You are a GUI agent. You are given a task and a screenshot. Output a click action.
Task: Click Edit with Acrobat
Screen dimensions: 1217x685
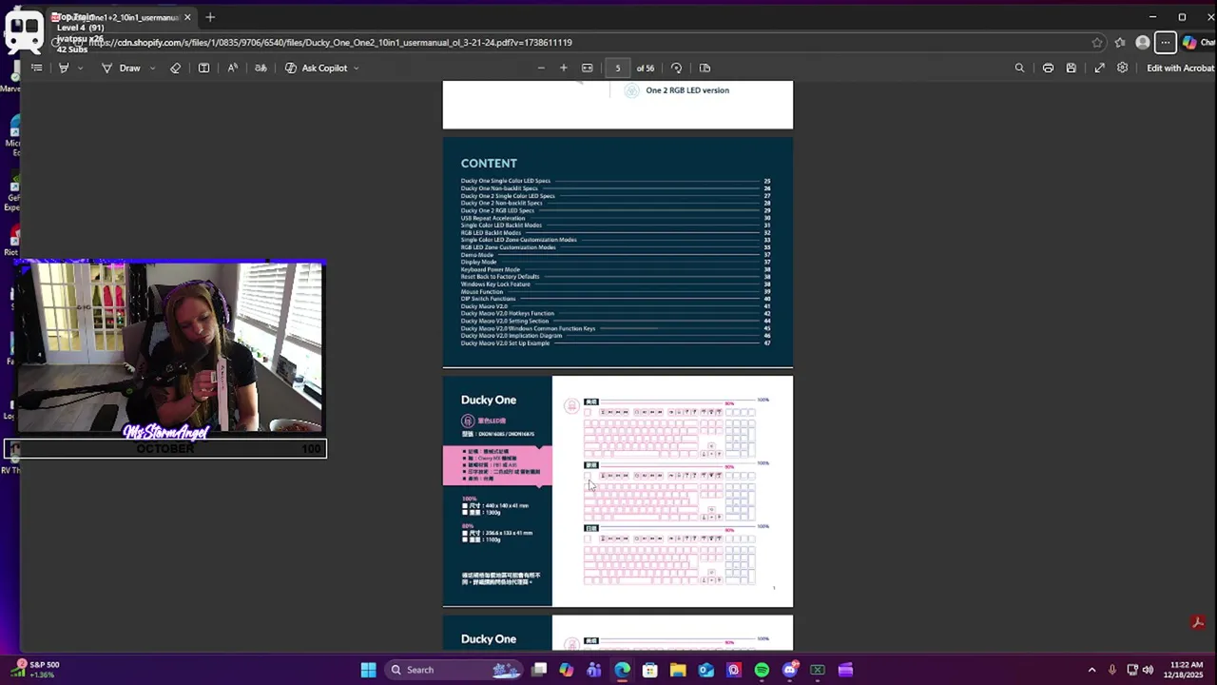tap(1180, 68)
